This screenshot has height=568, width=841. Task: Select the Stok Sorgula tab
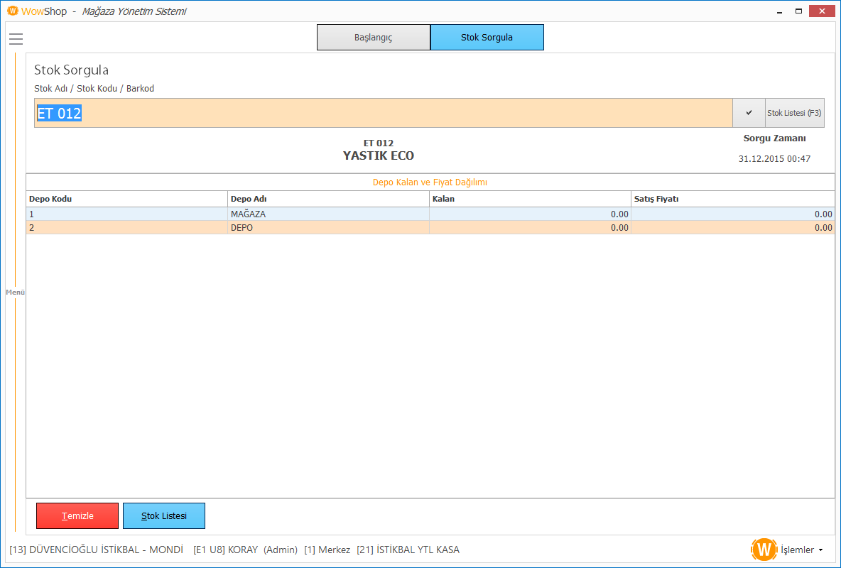(487, 38)
